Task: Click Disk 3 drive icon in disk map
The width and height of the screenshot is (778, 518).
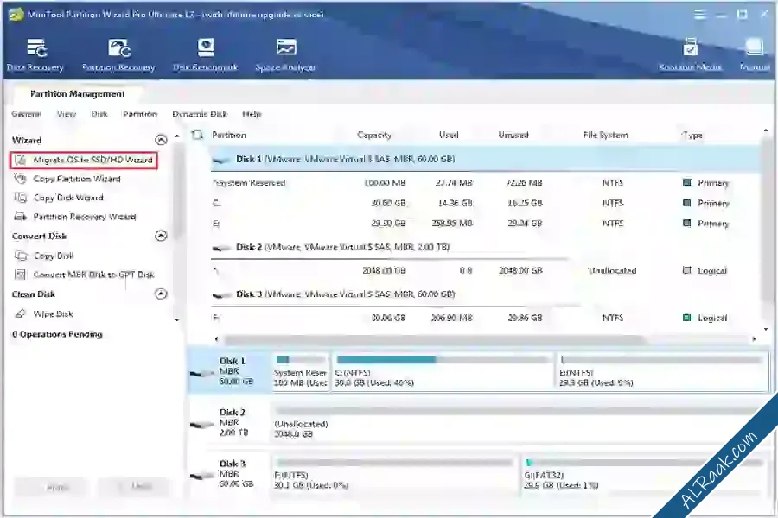Action: (x=202, y=476)
